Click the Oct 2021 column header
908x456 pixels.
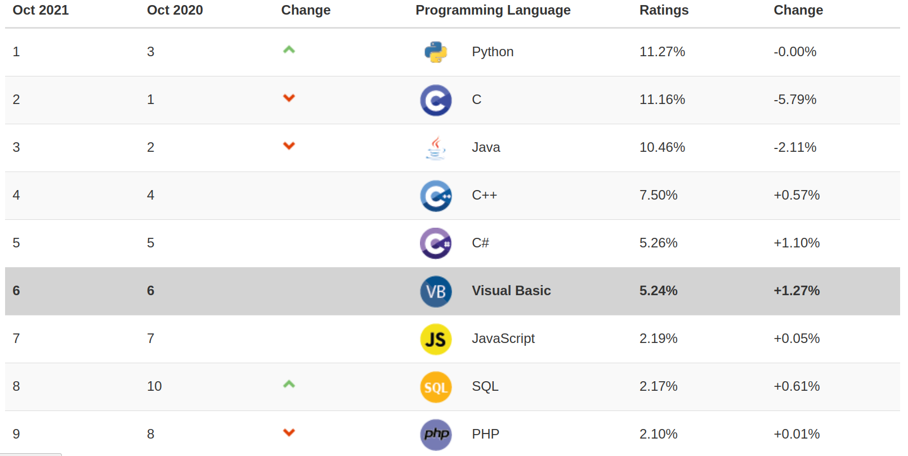[41, 10]
